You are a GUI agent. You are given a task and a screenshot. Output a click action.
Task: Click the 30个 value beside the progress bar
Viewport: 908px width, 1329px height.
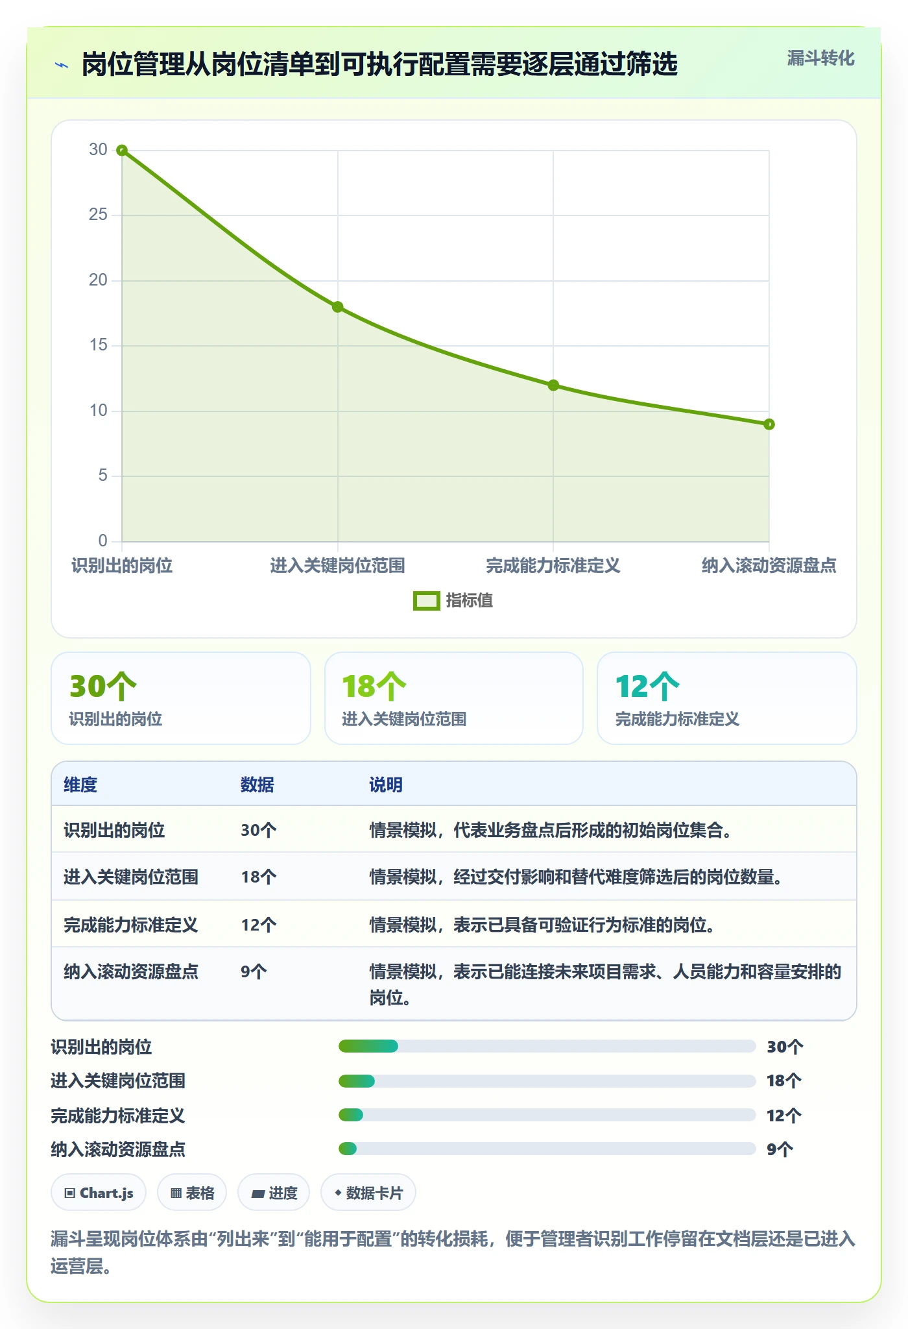pyautogui.click(x=785, y=1046)
